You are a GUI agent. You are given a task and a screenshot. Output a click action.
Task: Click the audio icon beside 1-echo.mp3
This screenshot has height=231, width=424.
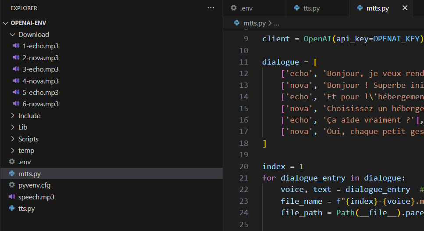click(x=16, y=46)
